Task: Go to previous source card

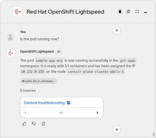Action: pyautogui.click(x=25, y=113)
